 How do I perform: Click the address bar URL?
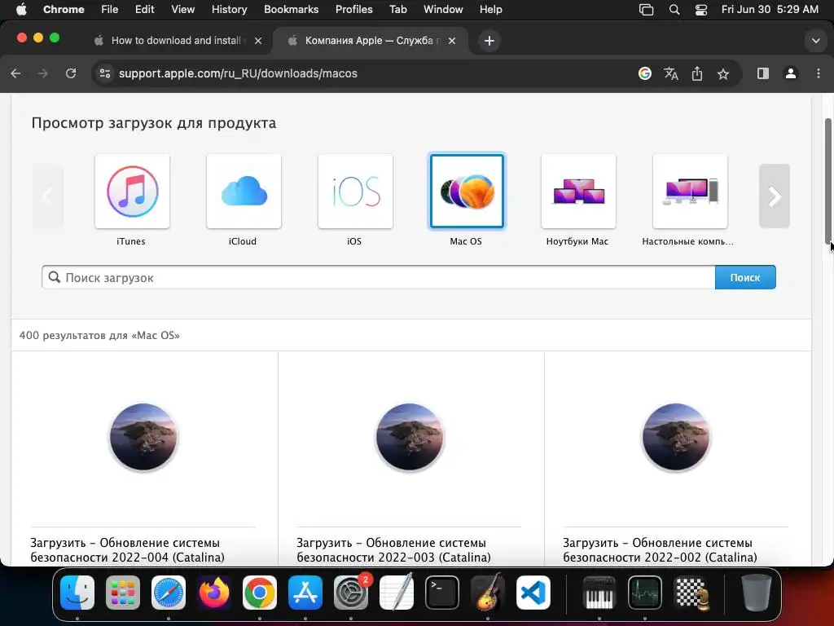pos(238,73)
